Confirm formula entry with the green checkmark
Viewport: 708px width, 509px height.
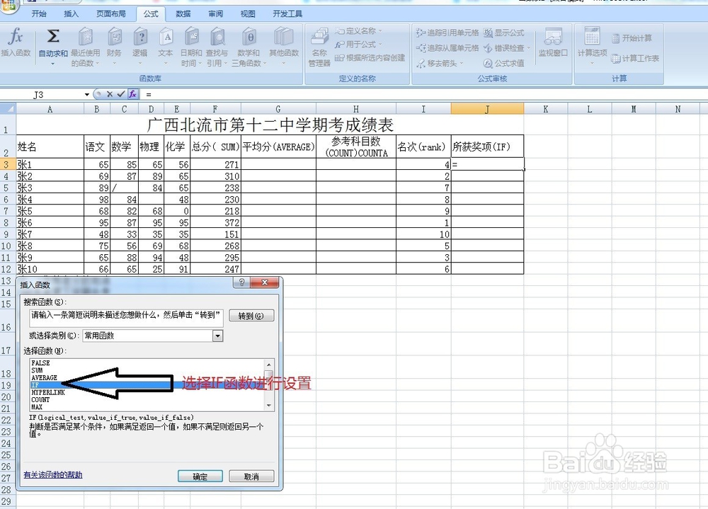coord(122,93)
